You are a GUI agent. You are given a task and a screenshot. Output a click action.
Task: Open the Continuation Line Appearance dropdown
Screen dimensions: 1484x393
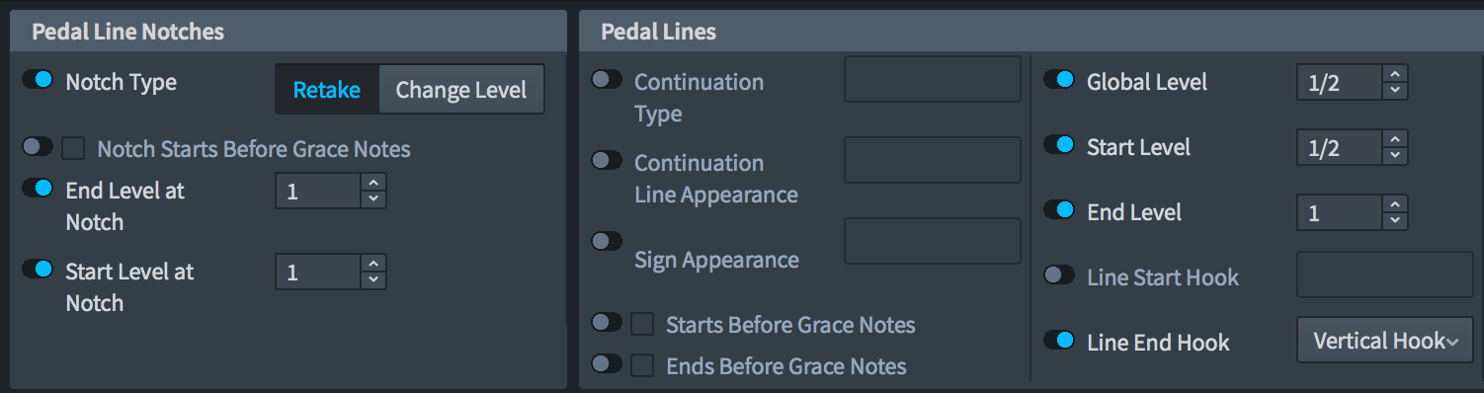[x=932, y=160]
